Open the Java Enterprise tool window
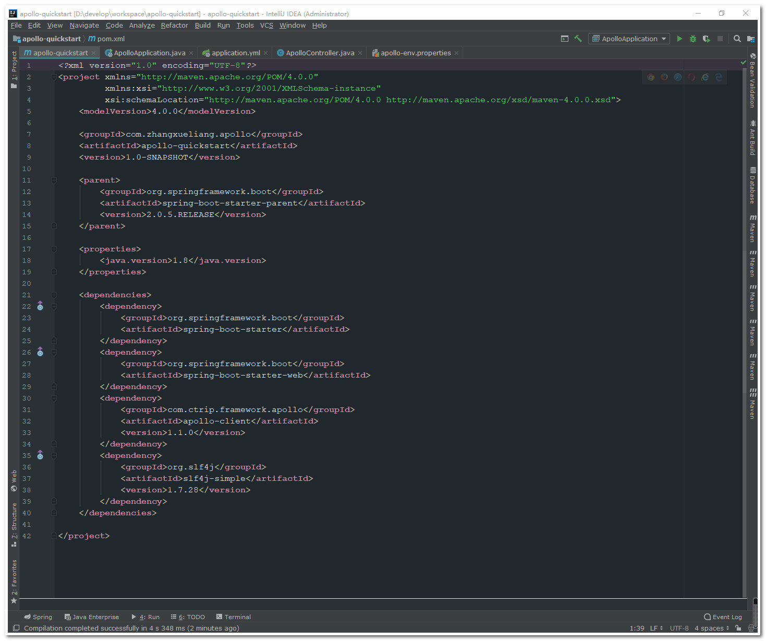 (x=92, y=616)
